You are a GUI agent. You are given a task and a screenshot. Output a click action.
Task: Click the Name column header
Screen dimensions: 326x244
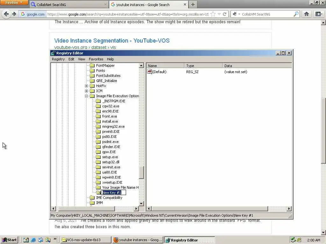[x=165, y=66]
